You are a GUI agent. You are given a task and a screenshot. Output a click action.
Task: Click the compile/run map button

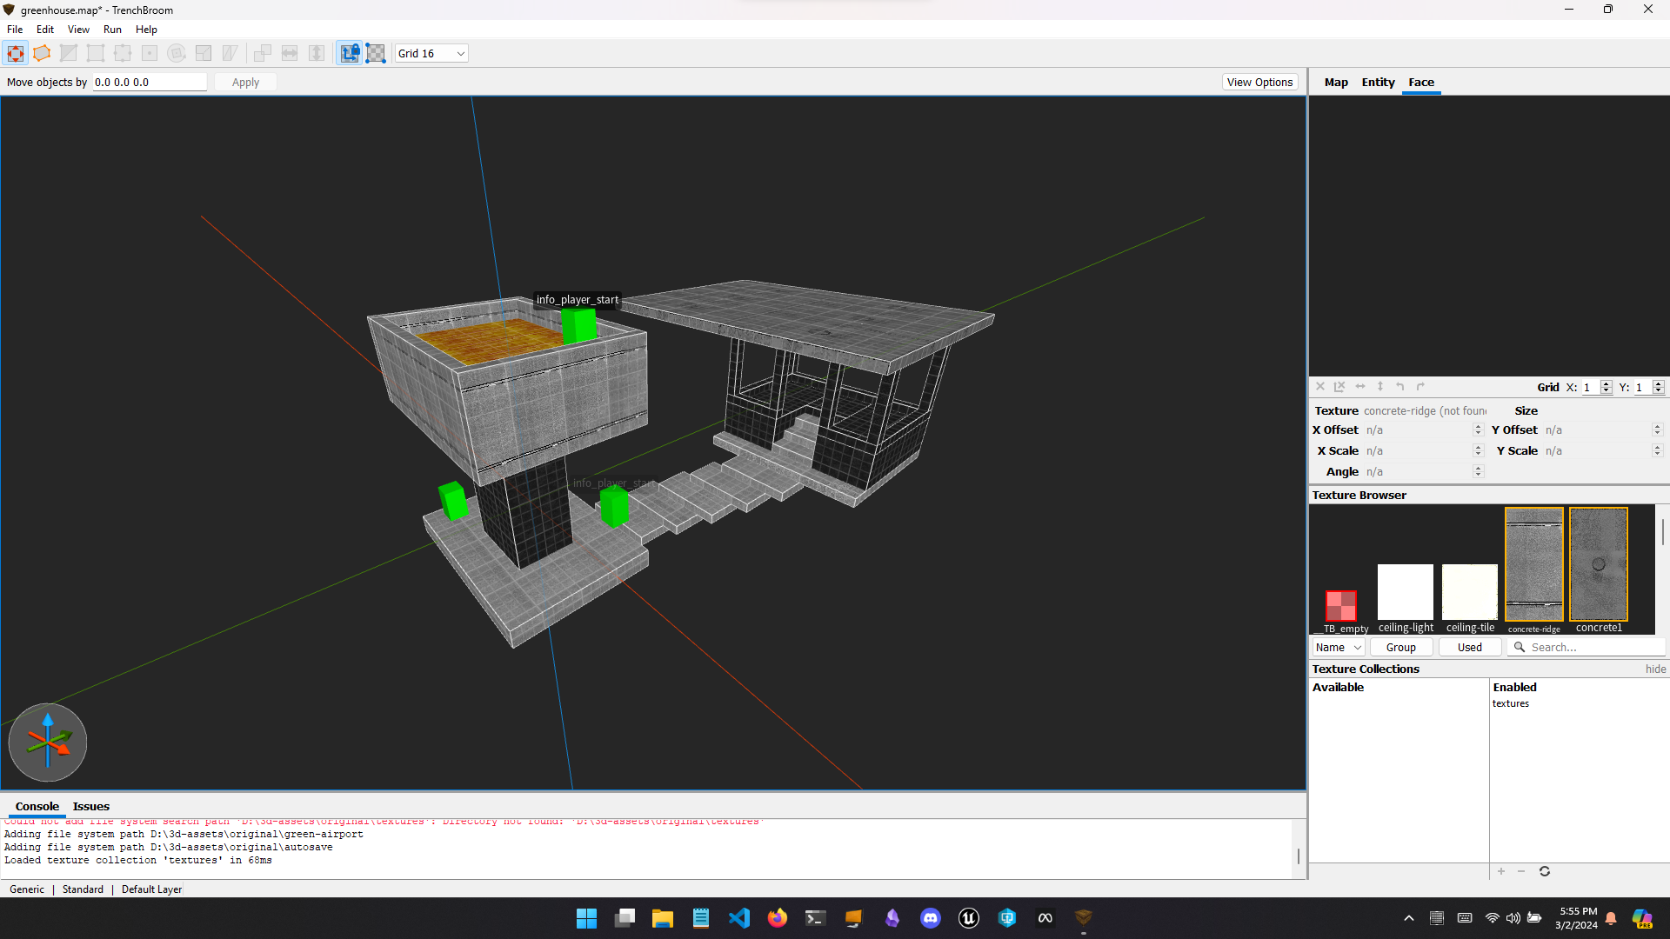(111, 29)
